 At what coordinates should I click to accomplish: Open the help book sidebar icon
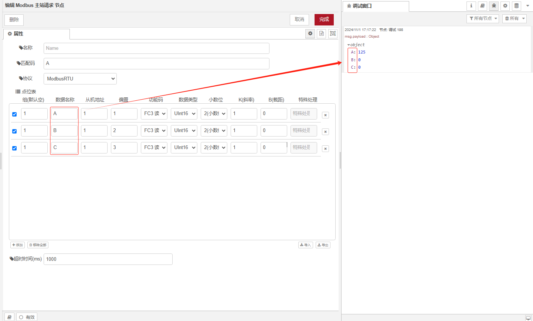pyautogui.click(x=482, y=6)
